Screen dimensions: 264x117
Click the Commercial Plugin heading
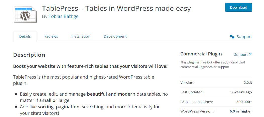[x=201, y=54]
